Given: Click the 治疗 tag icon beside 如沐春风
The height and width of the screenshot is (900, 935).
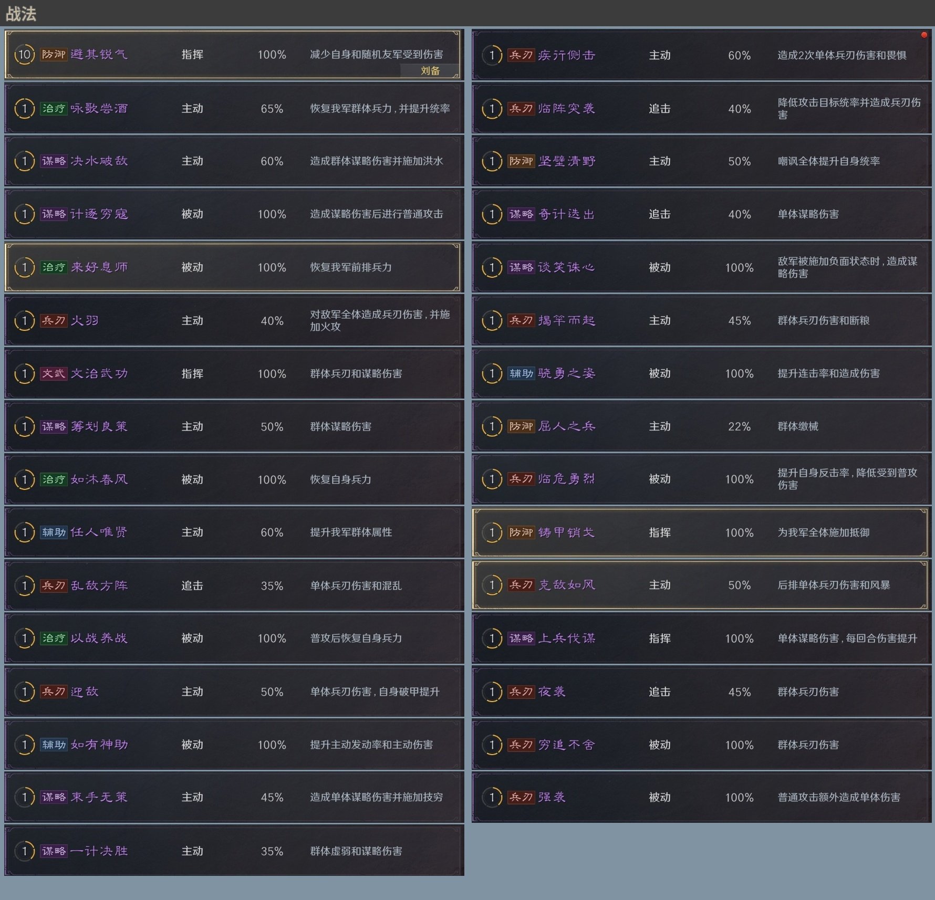Looking at the screenshot, I should click(x=54, y=480).
